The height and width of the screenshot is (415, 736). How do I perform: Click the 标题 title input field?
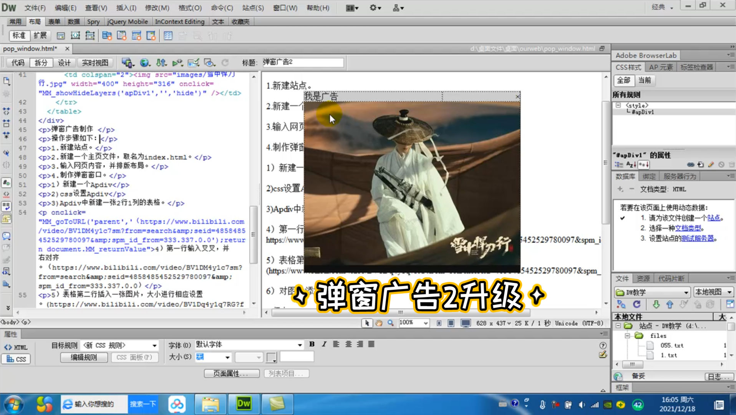[x=303, y=62]
